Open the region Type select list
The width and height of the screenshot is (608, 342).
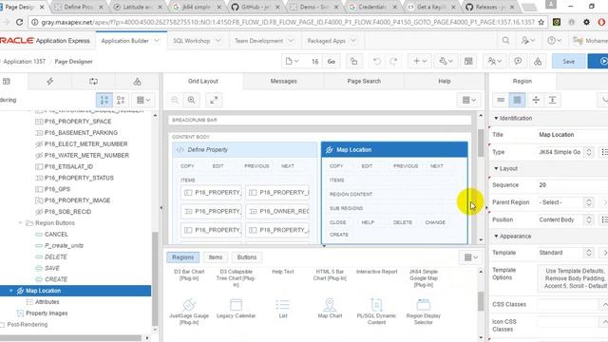coord(566,152)
